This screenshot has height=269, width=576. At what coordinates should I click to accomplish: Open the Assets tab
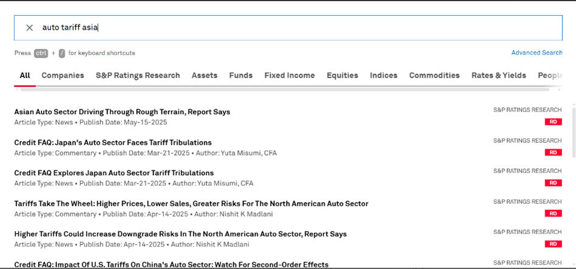point(205,76)
